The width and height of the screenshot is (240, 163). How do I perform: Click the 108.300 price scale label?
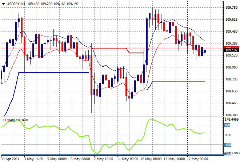pyautogui.click(x=231, y=115)
